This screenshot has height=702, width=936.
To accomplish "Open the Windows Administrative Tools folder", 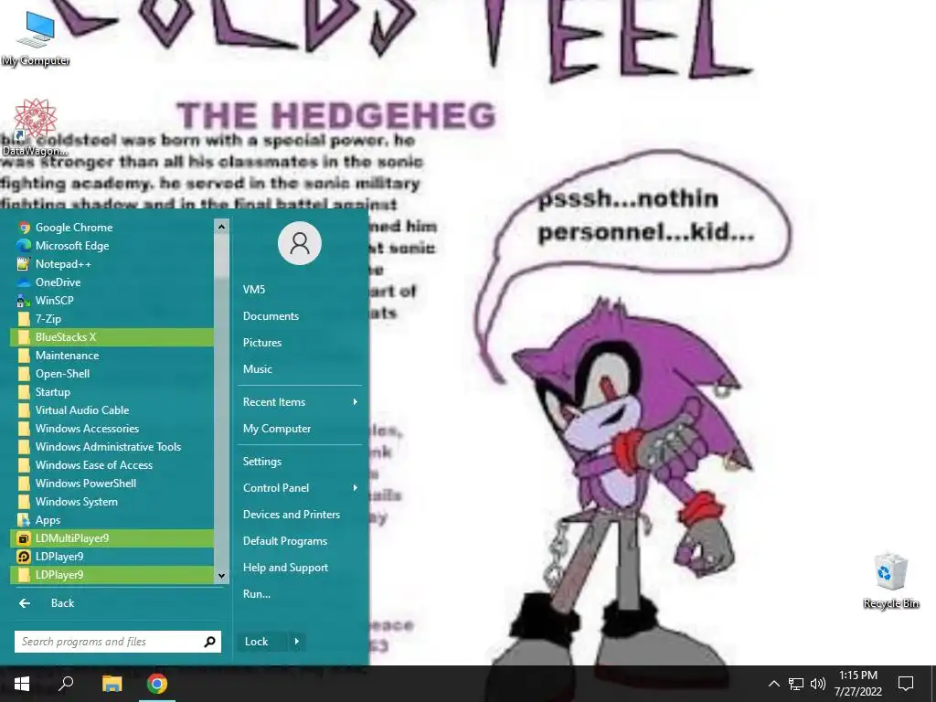I will [112, 446].
